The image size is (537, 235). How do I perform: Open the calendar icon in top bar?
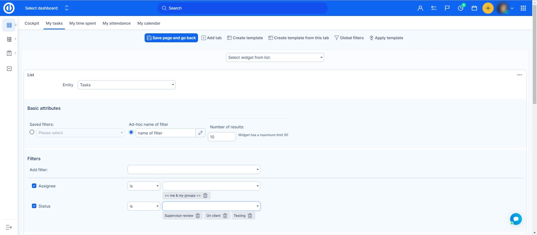(x=474, y=8)
